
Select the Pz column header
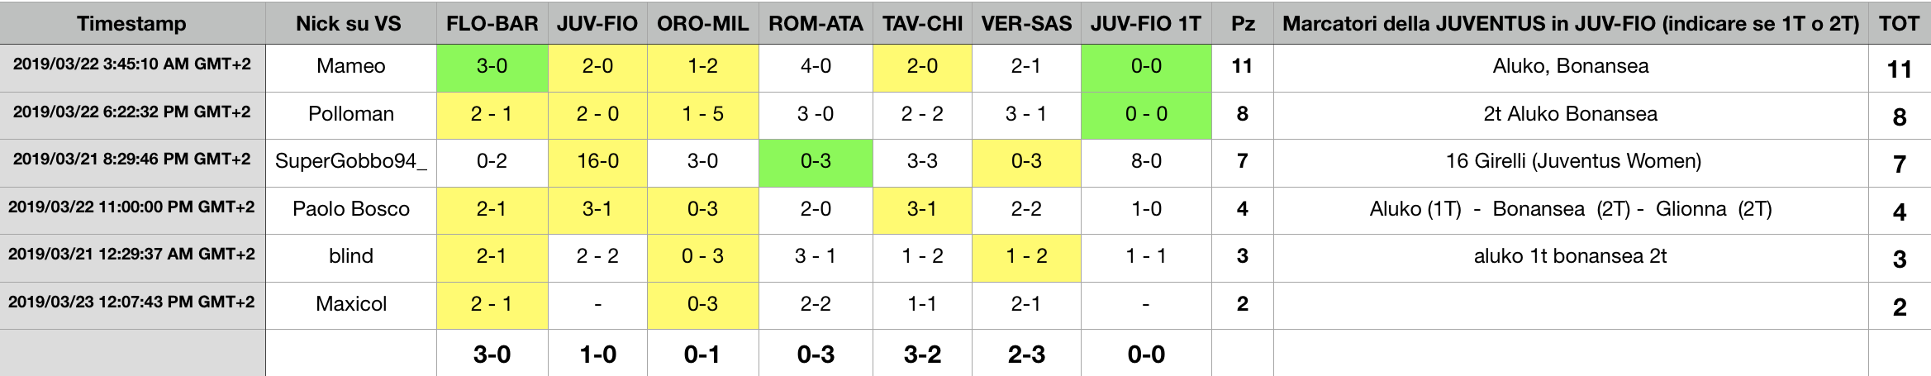click(x=1243, y=23)
